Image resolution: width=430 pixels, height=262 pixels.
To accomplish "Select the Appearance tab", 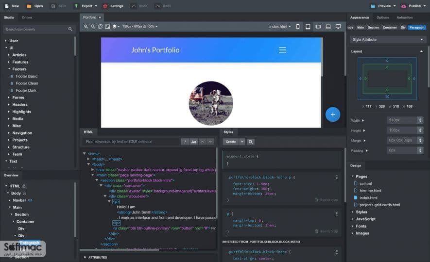I will (360, 17).
